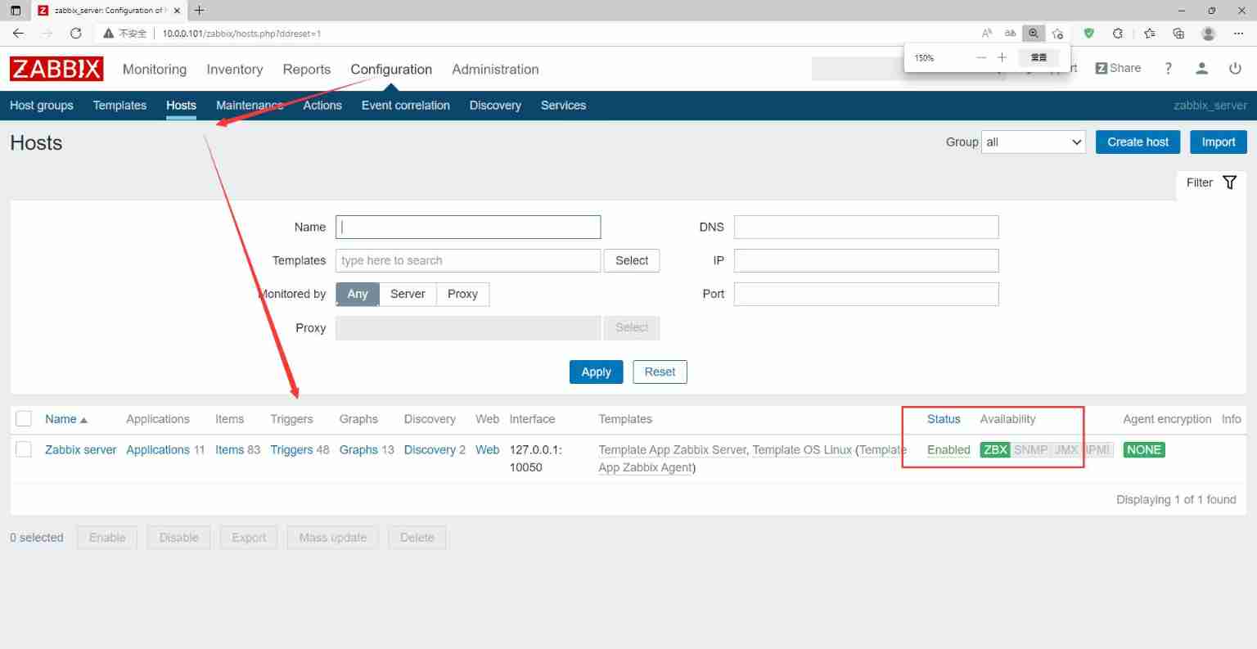The width and height of the screenshot is (1257, 649).
Task: Click the sign out power icon
Action: (1235, 69)
